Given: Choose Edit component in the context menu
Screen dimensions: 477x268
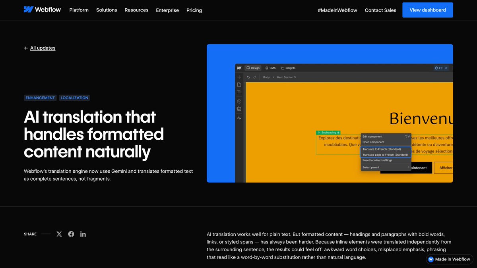Looking at the screenshot, I should [386, 137].
